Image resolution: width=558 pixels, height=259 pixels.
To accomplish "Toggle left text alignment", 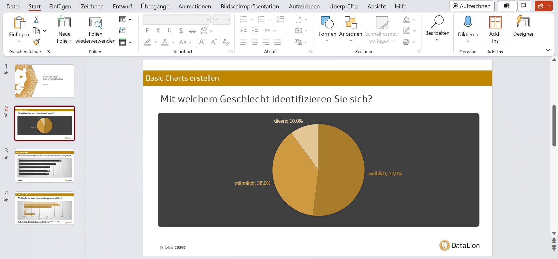I will pos(244,42).
